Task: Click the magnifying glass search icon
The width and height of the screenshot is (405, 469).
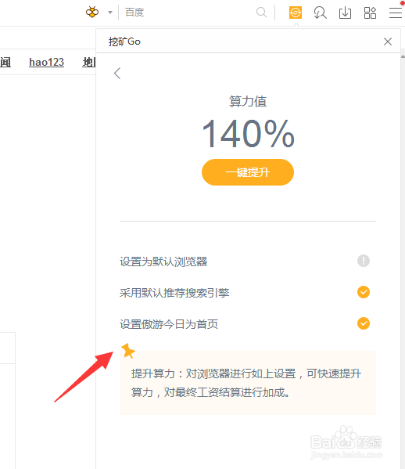Action: click(x=261, y=13)
